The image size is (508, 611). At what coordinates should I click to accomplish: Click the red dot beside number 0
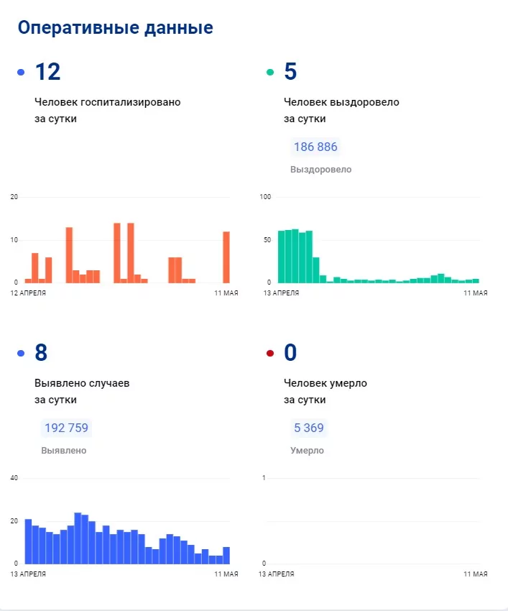tap(270, 354)
